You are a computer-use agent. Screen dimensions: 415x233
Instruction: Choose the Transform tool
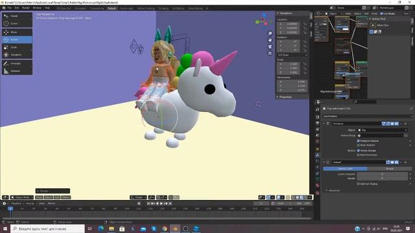point(18,54)
